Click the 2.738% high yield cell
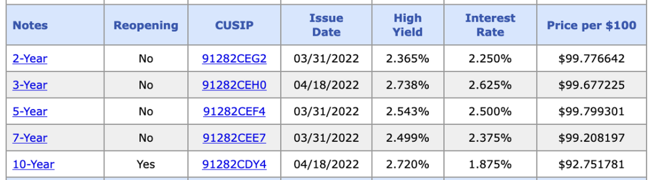The image size is (655, 180). 408,85
